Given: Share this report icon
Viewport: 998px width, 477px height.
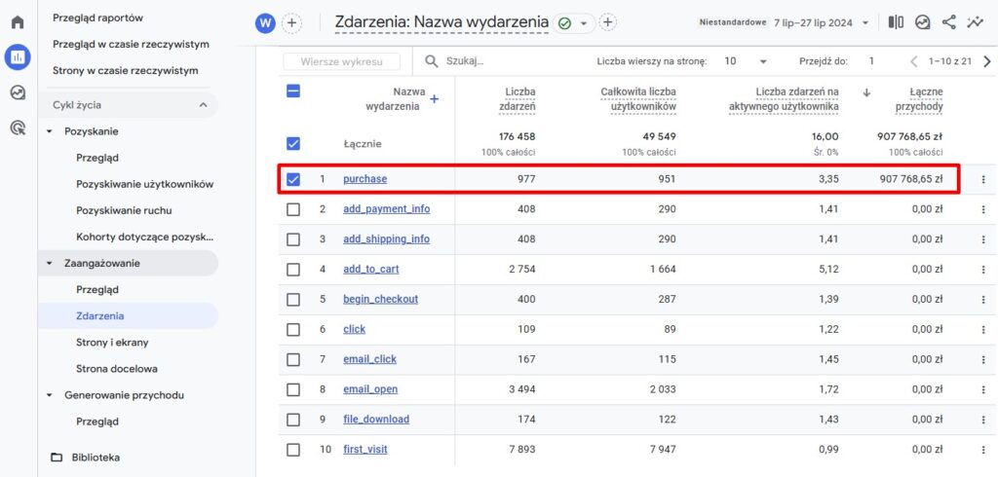Looking at the screenshot, I should (949, 23).
